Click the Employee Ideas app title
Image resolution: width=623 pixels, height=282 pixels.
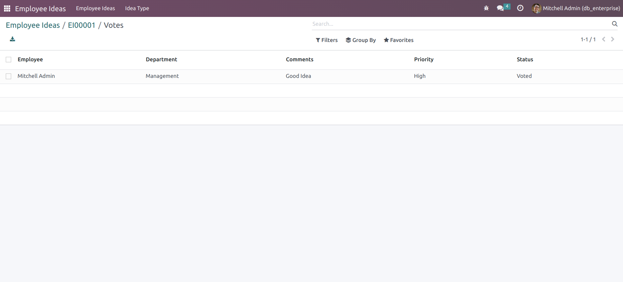point(40,9)
